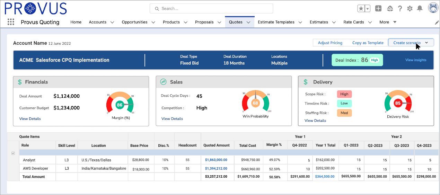Open View insights link
Viewport: 440px width, 195px height.
[416, 60]
